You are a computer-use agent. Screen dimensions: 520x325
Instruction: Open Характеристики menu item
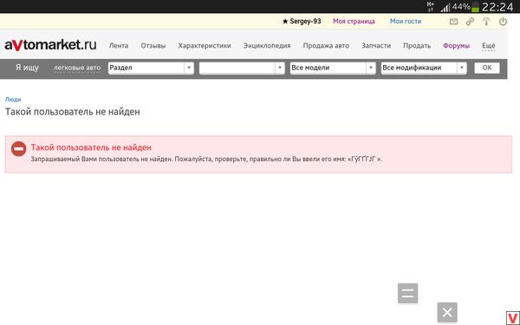point(205,46)
